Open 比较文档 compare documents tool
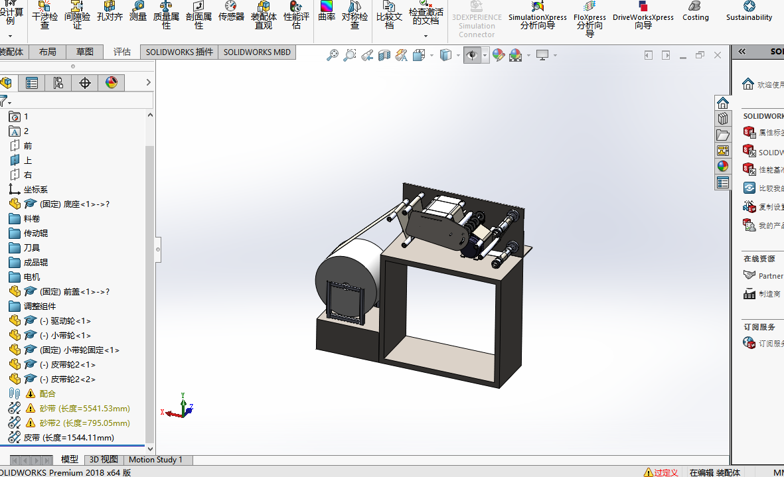The width and height of the screenshot is (784, 477). click(389, 15)
